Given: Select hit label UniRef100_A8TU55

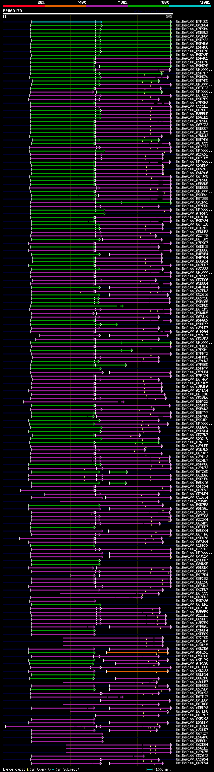Looking at the screenshot, I should pos(192,143).
